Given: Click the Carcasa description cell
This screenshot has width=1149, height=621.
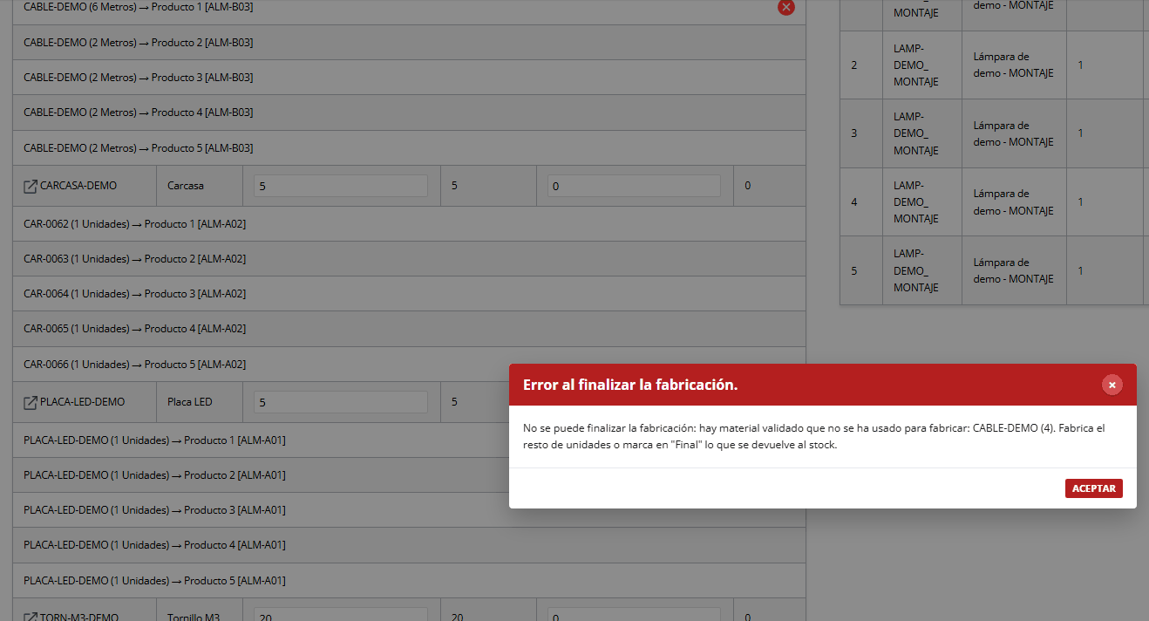Looking at the screenshot, I should [x=200, y=186].
